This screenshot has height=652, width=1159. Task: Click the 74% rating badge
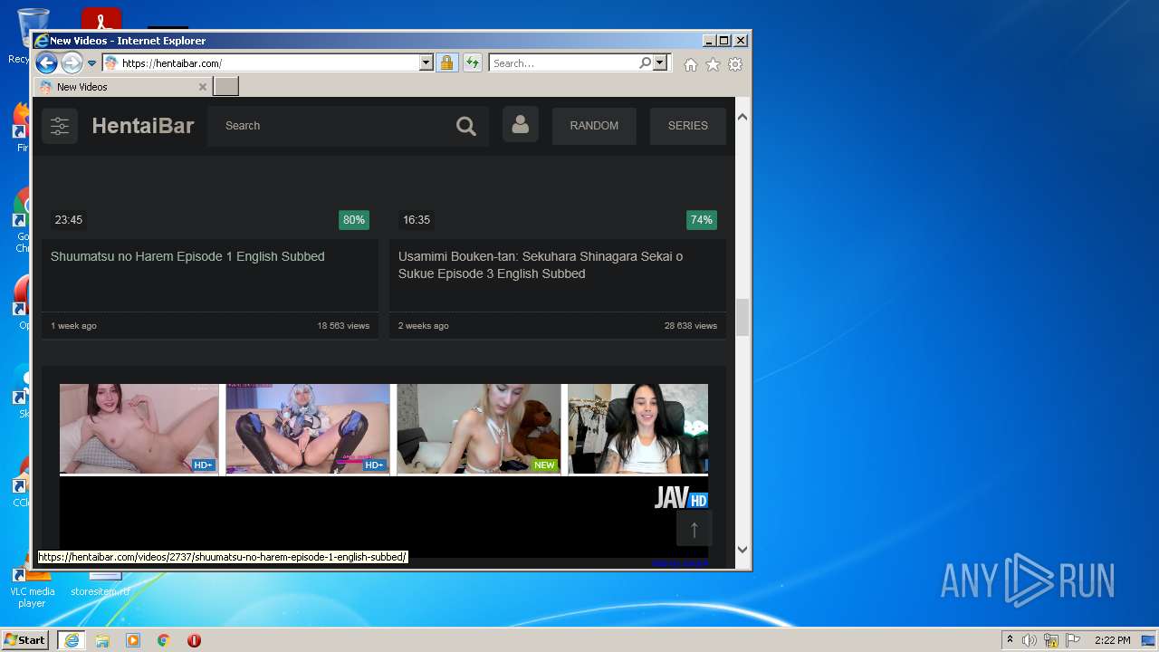[x=702, y=220]
